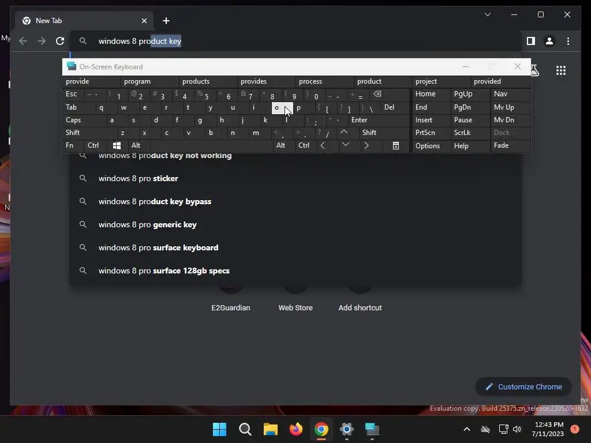The height and width of the screenshot is (443, 591).
Task: Pick the 'provide' text prediction
Action: 91,81
